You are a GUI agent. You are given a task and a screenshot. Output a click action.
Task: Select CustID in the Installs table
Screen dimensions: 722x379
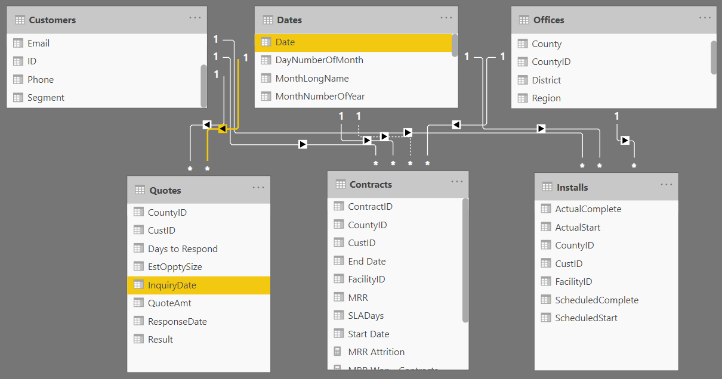tap(606, 263)
